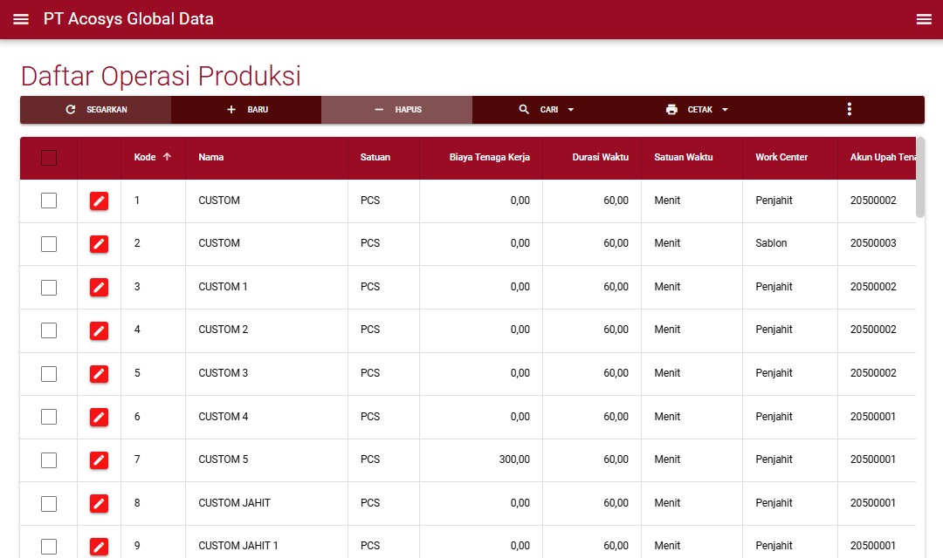
Task: Click the SEGARKAN refresh button
Action: (96, 110)
